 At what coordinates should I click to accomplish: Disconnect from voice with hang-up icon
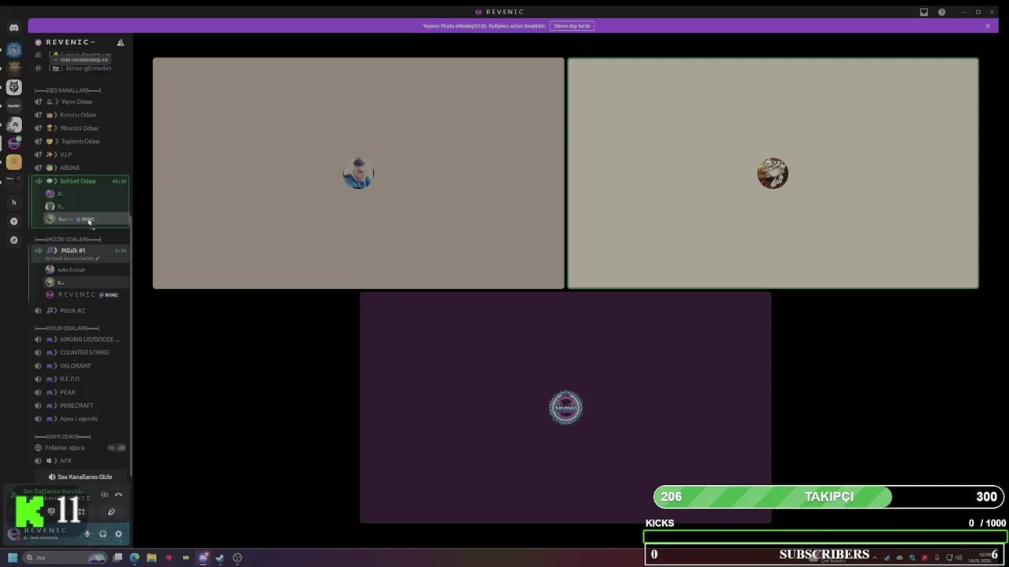click(118, 495)
